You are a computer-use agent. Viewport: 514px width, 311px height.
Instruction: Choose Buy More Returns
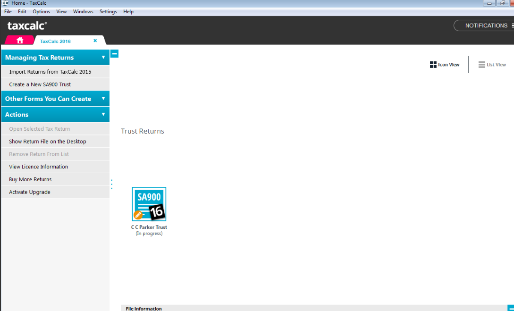55,179
